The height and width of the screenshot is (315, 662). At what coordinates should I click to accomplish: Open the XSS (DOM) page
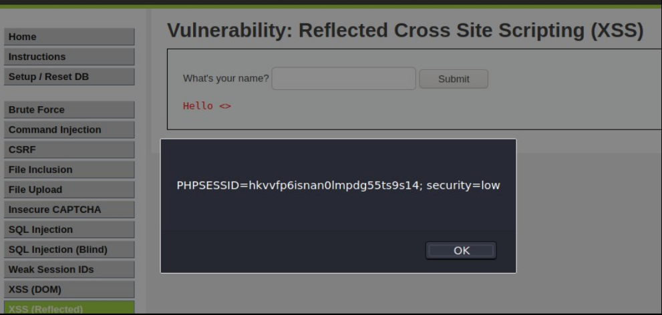(69, 290)
